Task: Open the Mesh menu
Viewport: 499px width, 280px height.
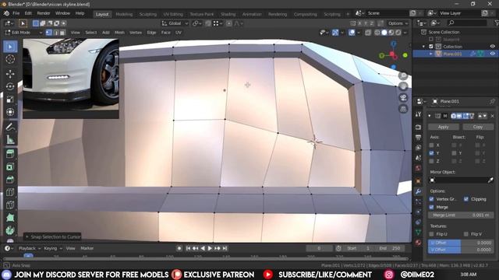Action: [x=119, y=33]
